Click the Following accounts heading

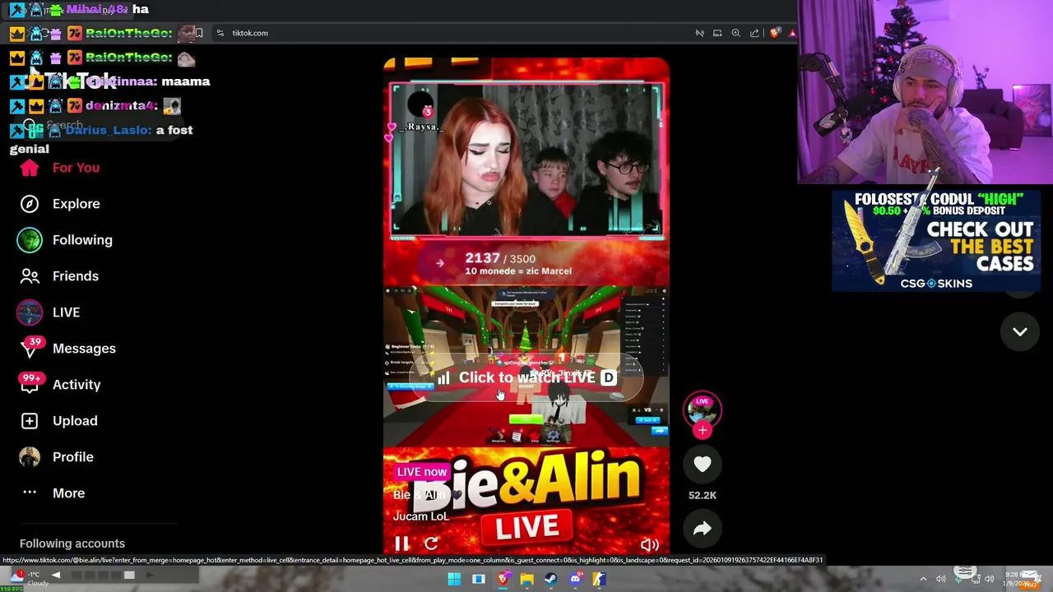(x=72, y=543)
